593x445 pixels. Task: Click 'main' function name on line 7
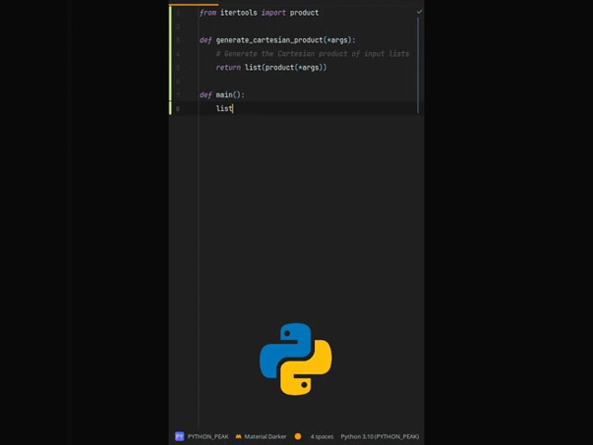click(x=224, y=95)
